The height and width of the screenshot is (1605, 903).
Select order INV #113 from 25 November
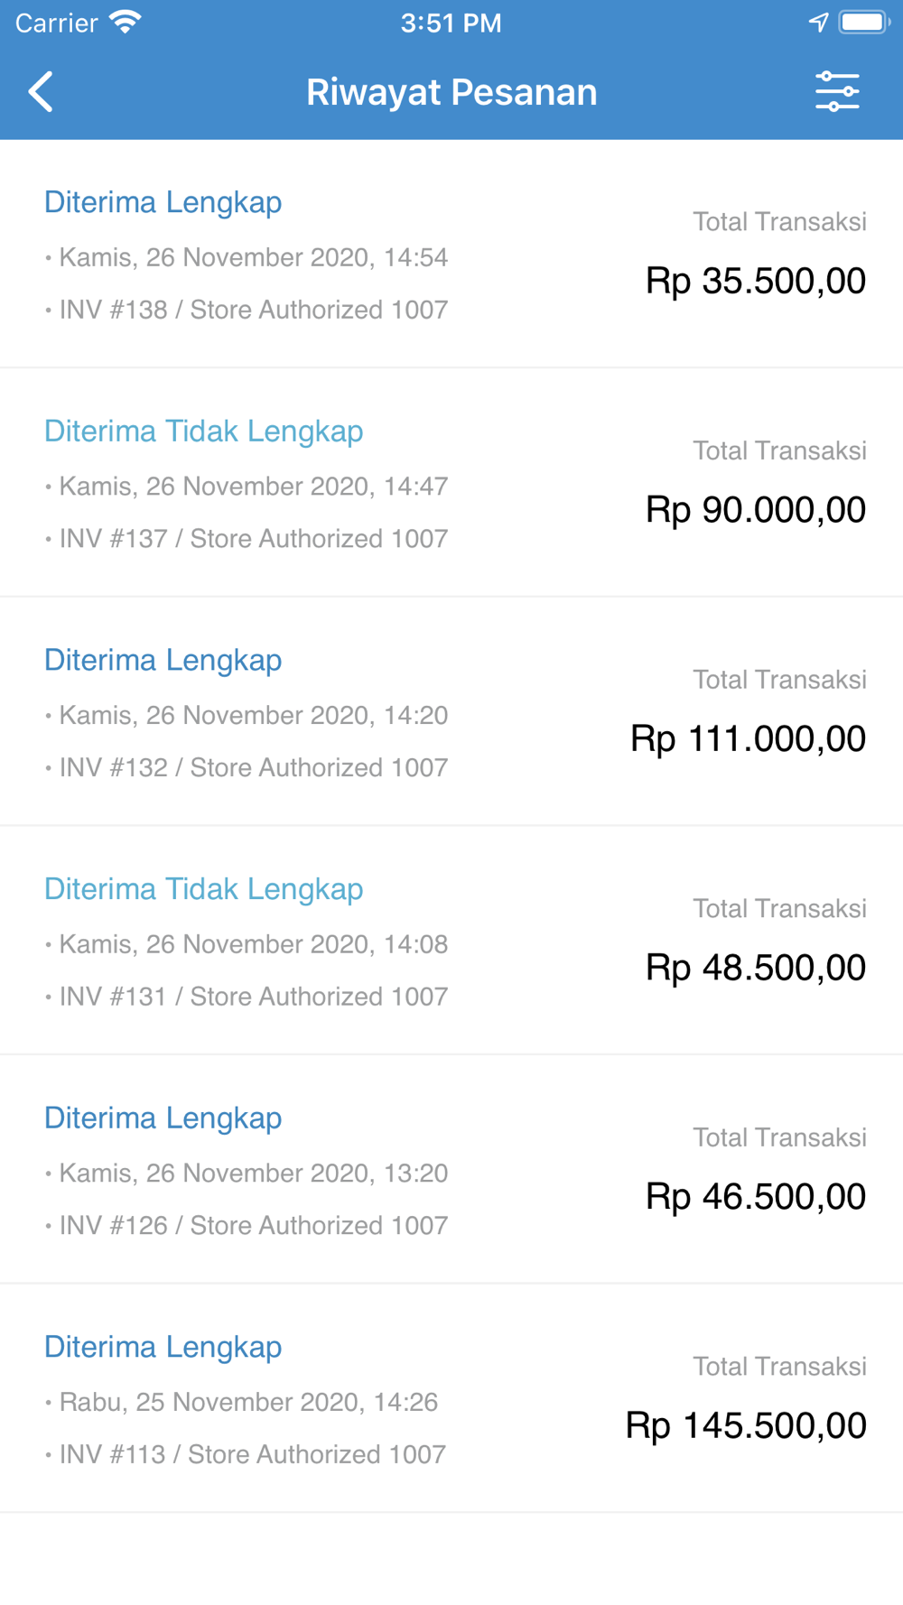pyautogui.click(x=251, y=1453)
